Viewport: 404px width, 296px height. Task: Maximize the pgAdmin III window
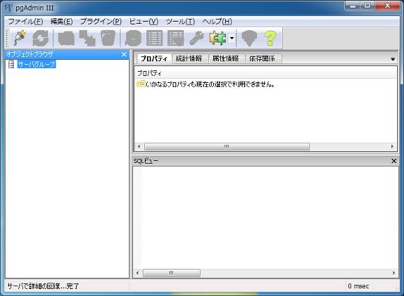[x=367, y=6]
